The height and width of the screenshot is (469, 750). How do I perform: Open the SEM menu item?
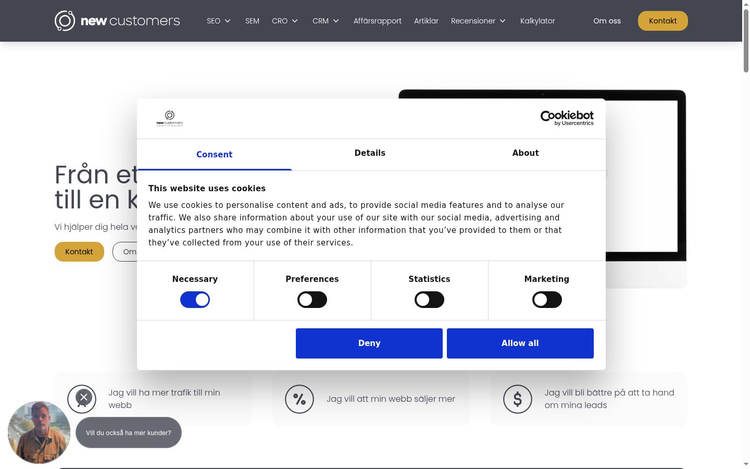pos(252,21)
